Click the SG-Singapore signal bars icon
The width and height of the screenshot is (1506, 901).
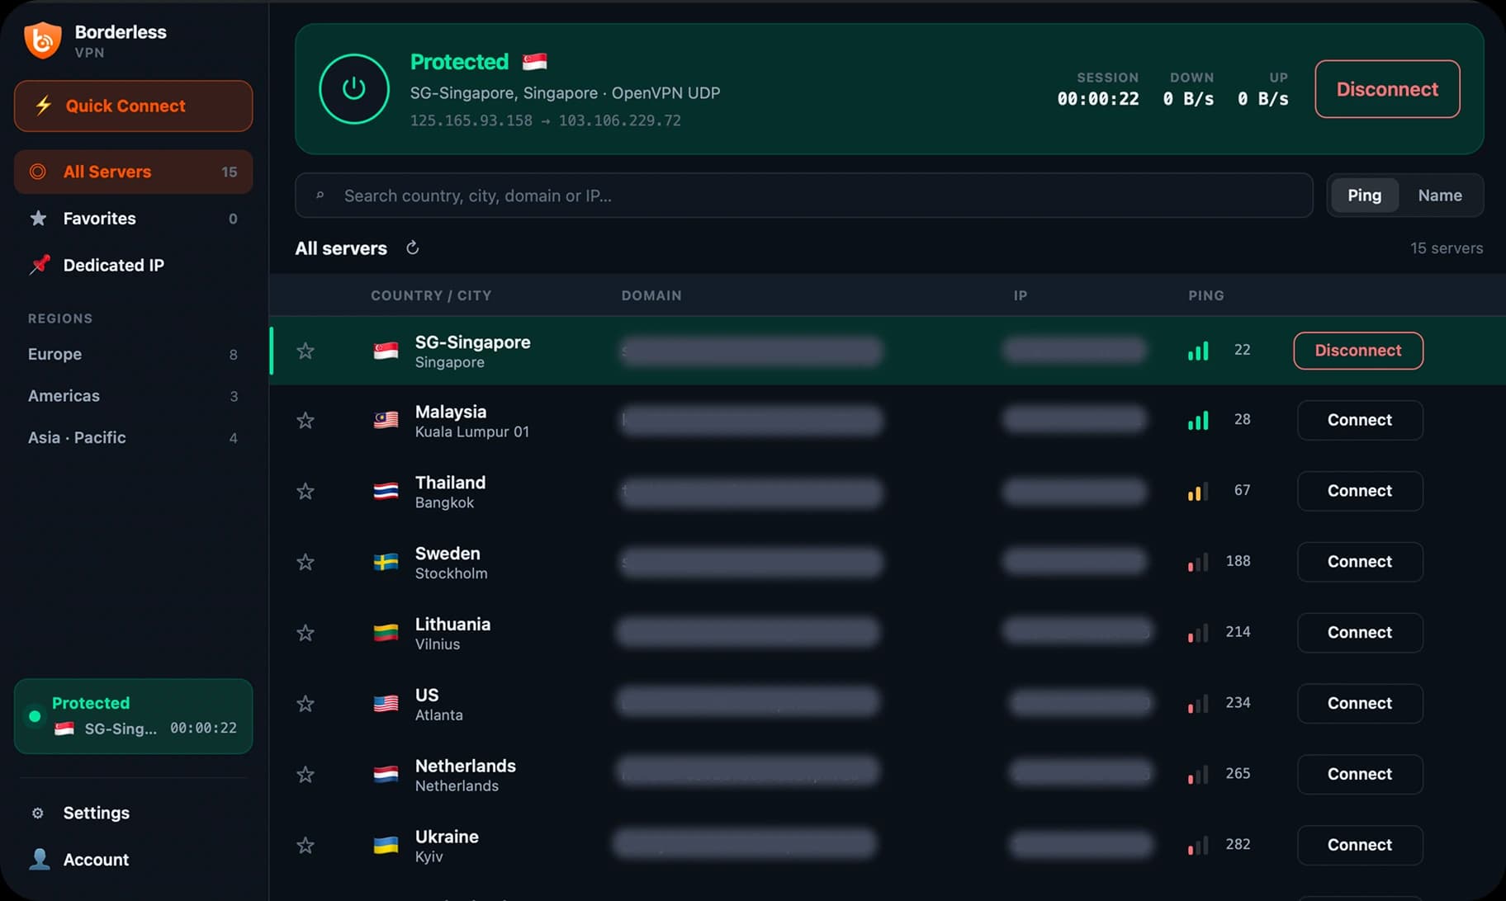point(1198,351)
